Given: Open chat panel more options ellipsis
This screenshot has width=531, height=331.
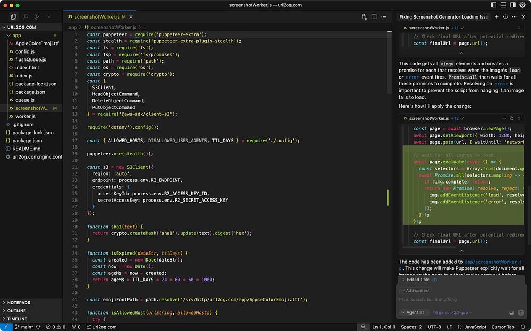Looking at the screenshot, I should click(x=514, y=16).
